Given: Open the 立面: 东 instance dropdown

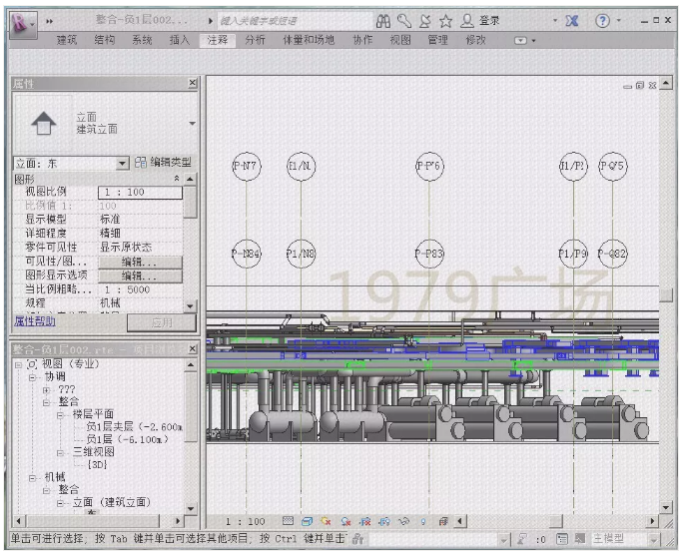Looking at the screenshot, I should pos(123,164).
